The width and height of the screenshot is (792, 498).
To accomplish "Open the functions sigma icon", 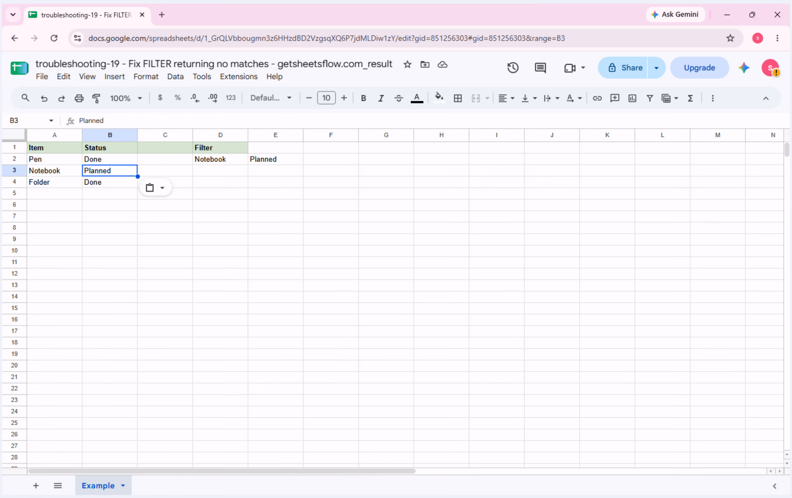I will coord(690,98).
